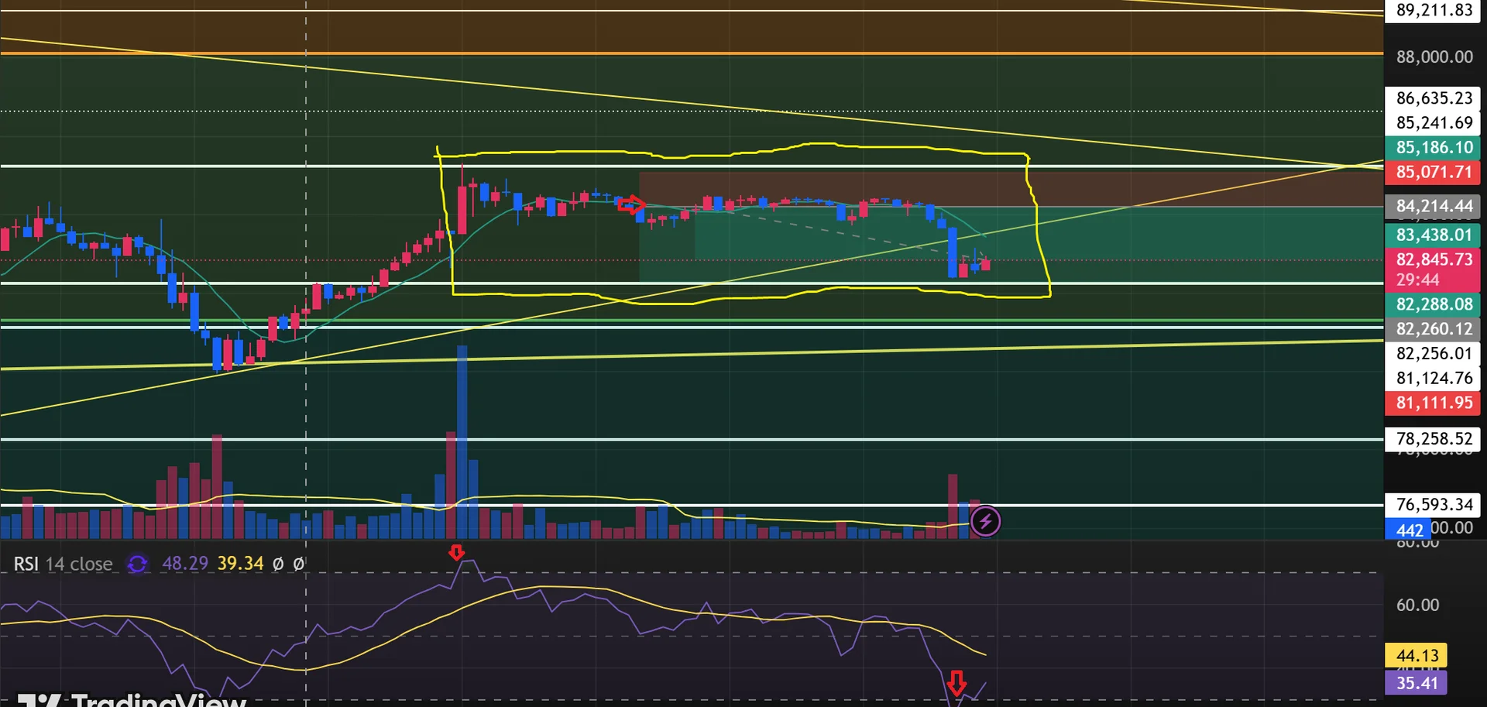Select the RSI value 48.29 in legend
Viewport: 1487px width, 707px height.
coord(185,564)
